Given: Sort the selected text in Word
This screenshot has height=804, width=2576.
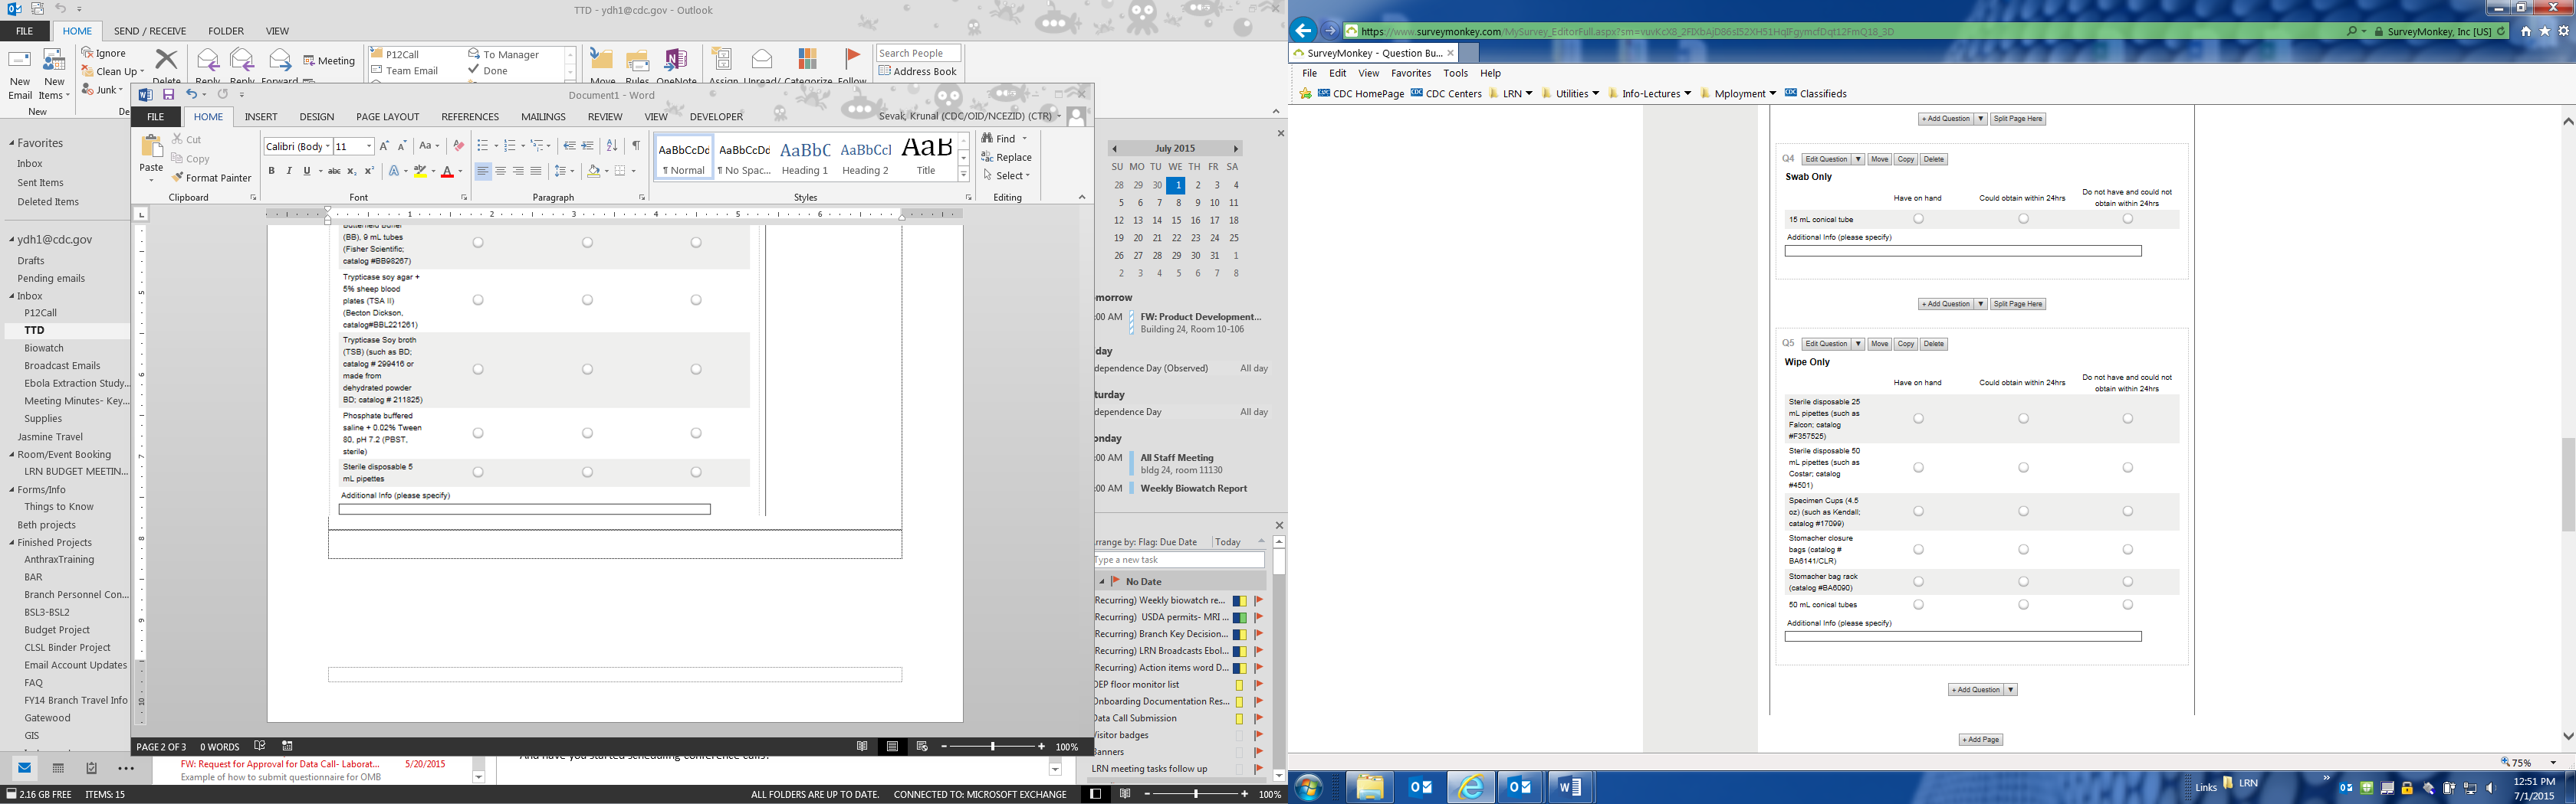Looking at the screenshot, I should pyautogui.click(x=612, y=145).
